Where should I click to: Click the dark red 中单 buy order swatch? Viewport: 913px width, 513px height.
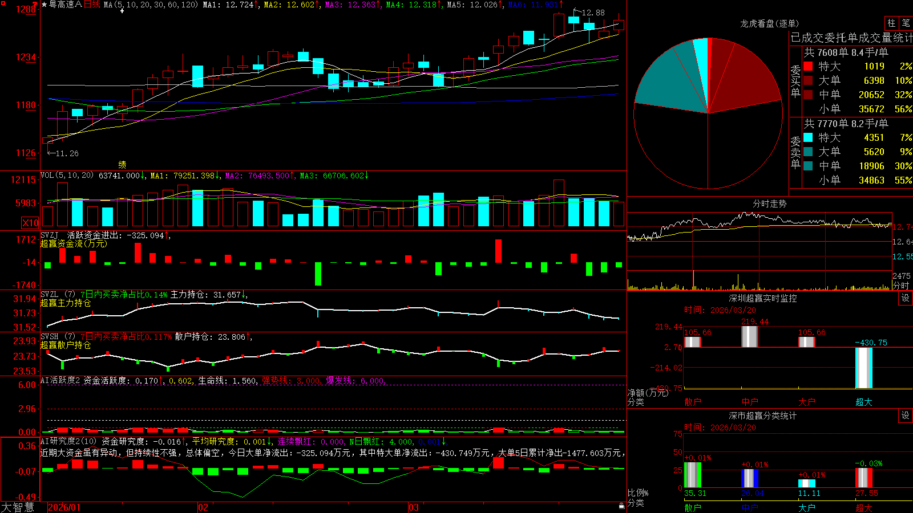tap(808, 95)
